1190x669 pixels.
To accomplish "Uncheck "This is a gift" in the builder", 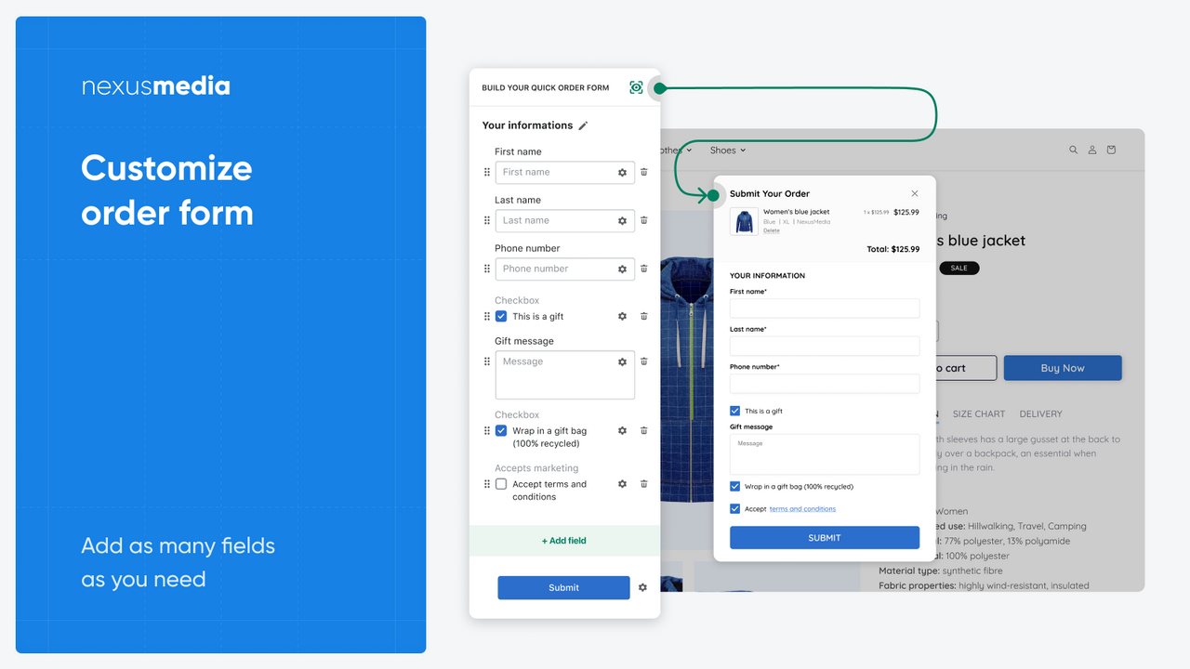I will click(x=501, y=316).
